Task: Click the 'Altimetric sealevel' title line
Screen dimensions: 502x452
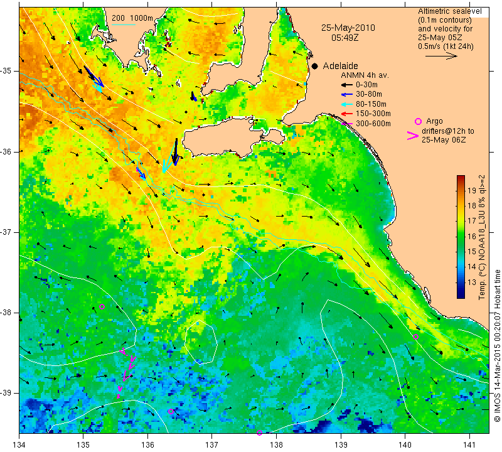Action: pos(449,11)
